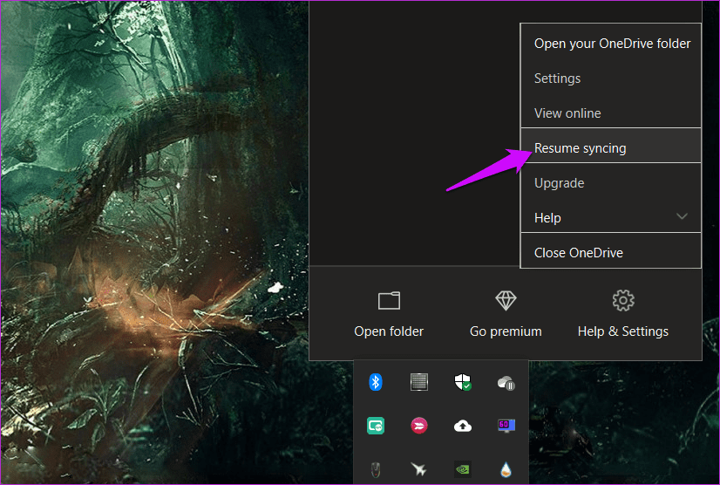Select Upgrade in the menu
The image size is (720, 485).
(x=611, y=183)
